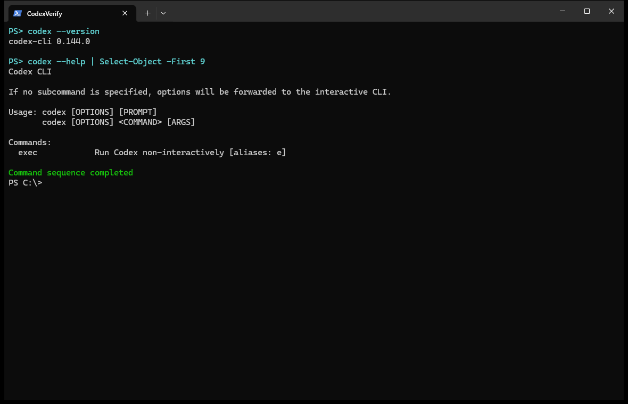This screenshot has height=404, width=628.
Task: Click the green 'Command sequence completed' message
Action: (x=70, y=173)
